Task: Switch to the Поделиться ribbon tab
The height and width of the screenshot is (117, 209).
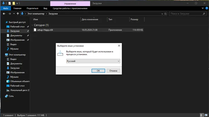Action: point(33,8)
